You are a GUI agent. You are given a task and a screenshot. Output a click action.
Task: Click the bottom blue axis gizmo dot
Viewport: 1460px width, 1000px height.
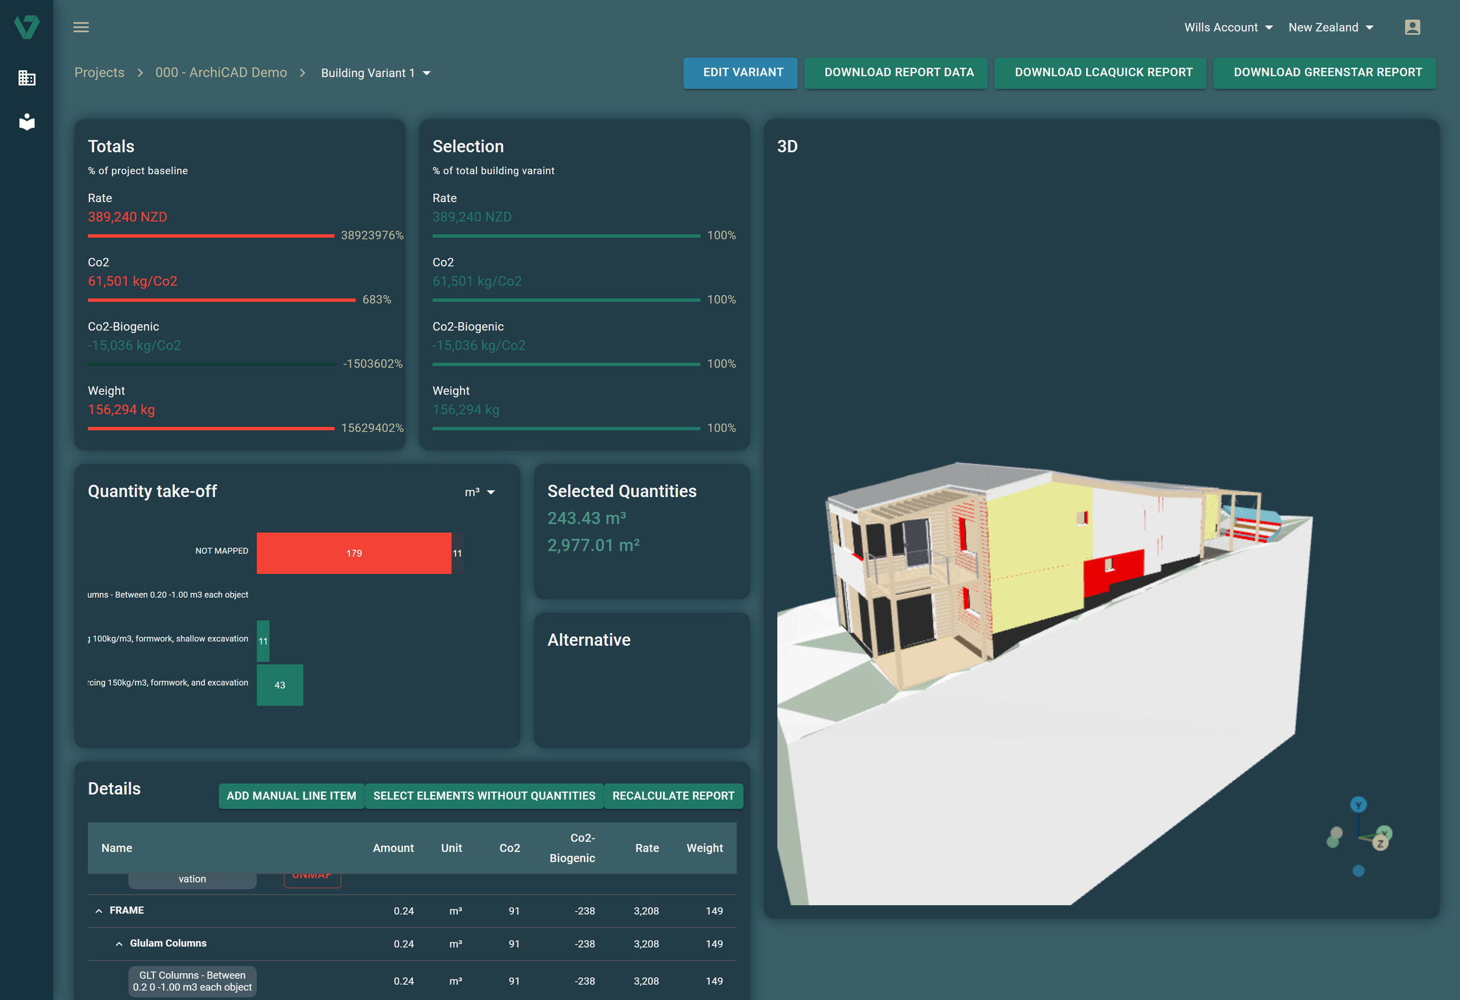[1358, 870]
